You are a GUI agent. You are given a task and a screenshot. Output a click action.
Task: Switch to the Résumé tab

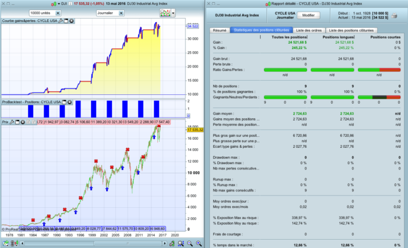[220, 30]
